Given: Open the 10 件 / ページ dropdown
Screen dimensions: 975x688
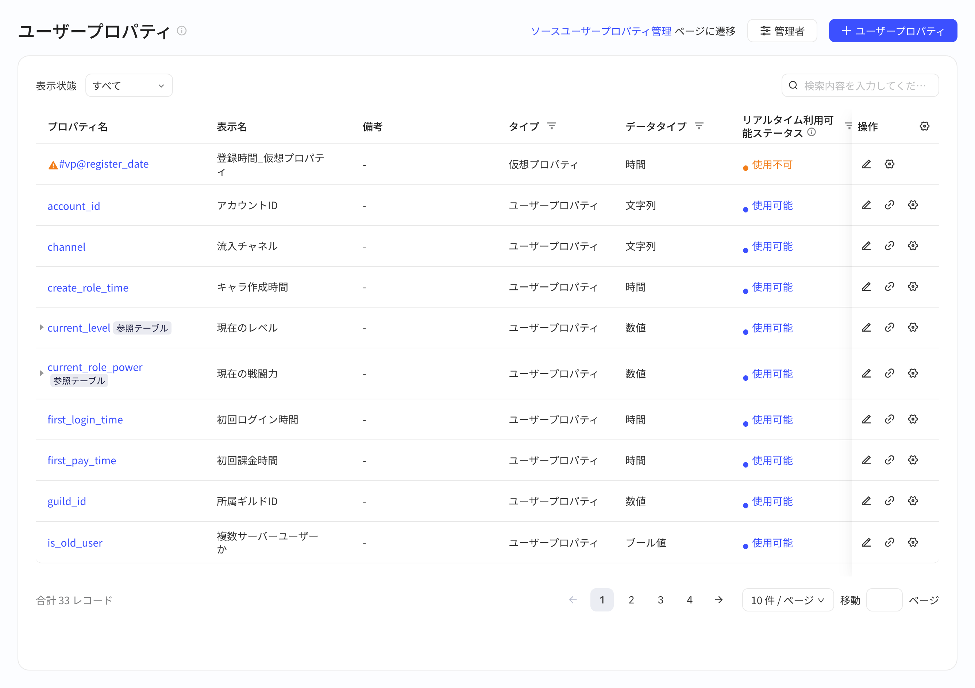Looking at the screenshot, I should (x=787, y=600).
